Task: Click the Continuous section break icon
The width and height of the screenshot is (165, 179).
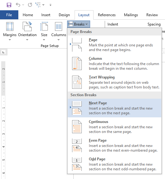Action: tap(77, 127)
